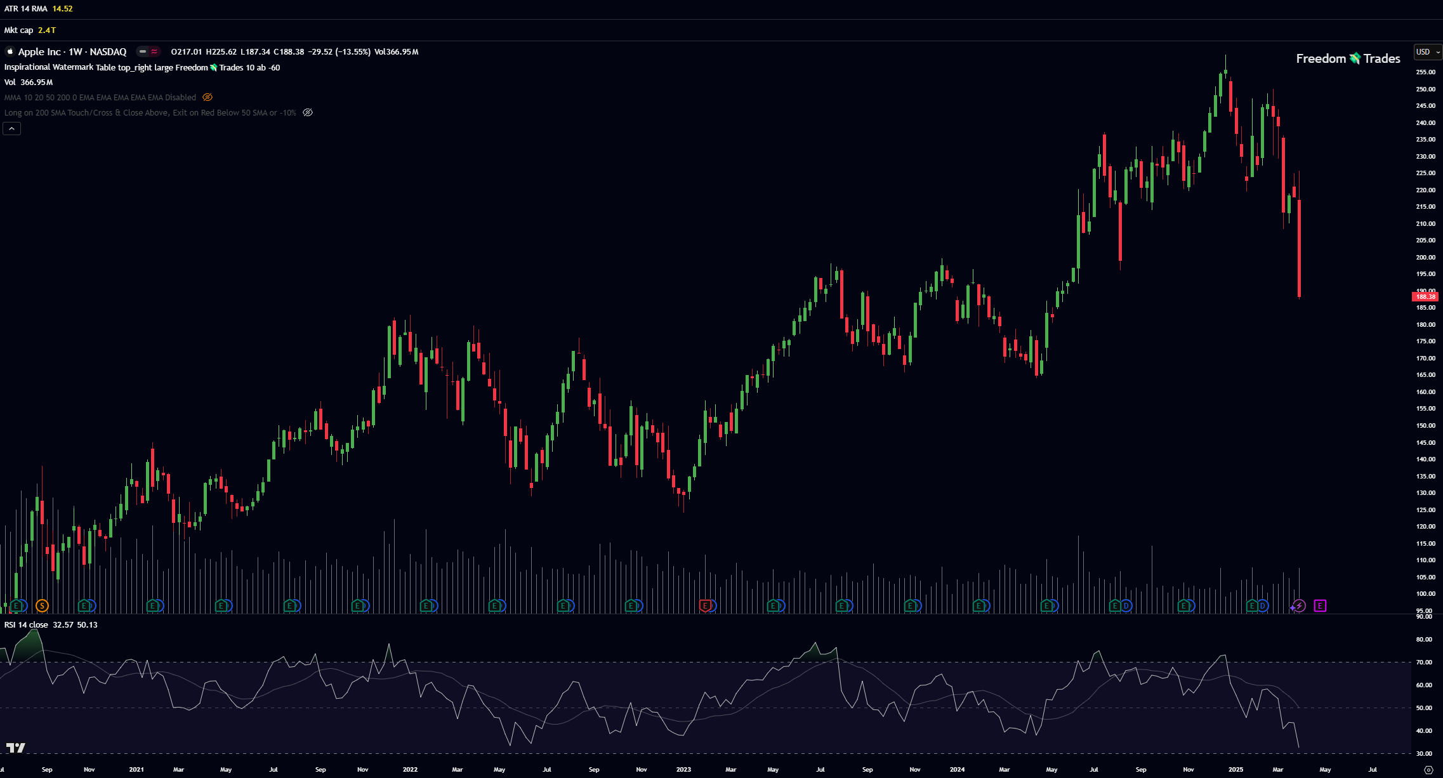Click the pink approximate-equals status pill icon
This screenshot has height=778, width=1443.
pos(154,51)
